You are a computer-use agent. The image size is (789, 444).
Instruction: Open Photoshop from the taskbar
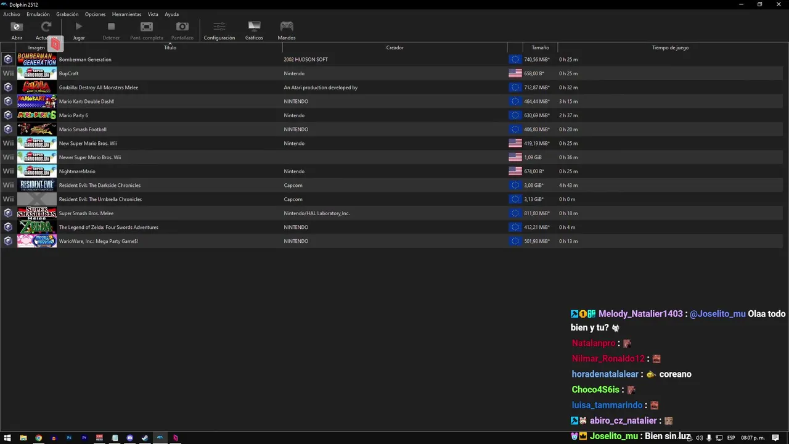coord(69,438)
